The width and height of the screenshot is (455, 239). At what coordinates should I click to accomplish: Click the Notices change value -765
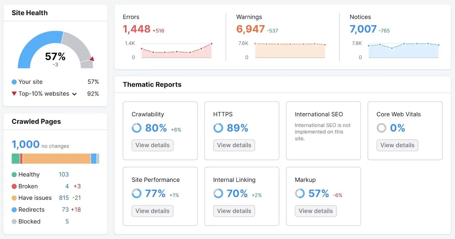(x=384, y=31)
